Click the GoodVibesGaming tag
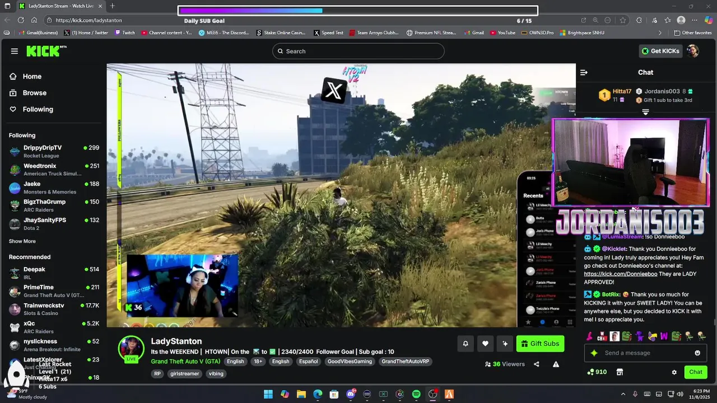Image resolution: width=717 pixels, height=403 pixels. (350, 362)
